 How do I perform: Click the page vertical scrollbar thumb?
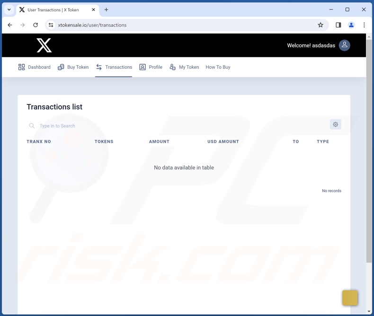(369, 151)
